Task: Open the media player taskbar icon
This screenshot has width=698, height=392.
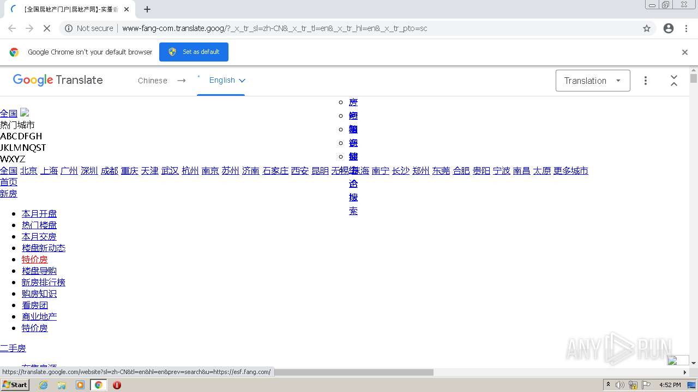Action: [80, 385]
